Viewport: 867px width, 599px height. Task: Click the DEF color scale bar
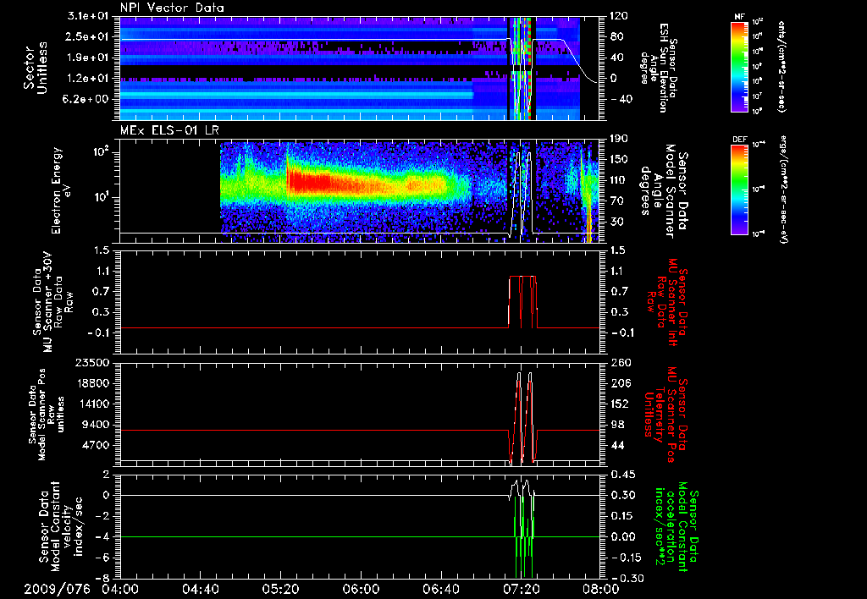click(739, 189)
